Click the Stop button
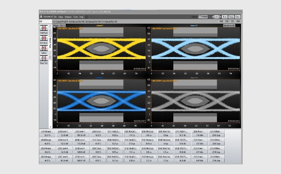281x174 pixels. click(231, 17)
